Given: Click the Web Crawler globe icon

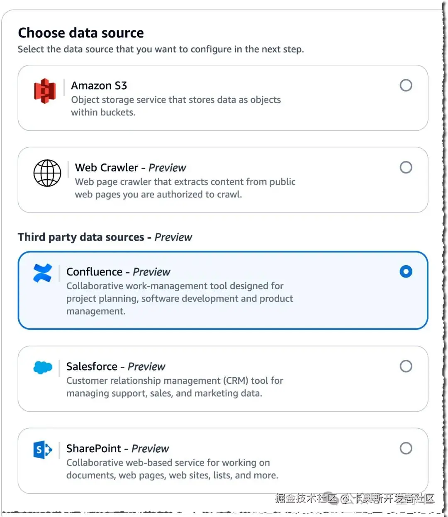Looking at the screenshot, I should [x=47, y=173].
